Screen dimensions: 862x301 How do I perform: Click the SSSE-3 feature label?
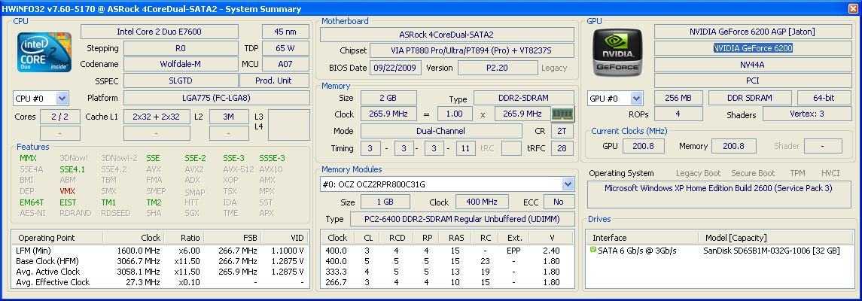pyautogui.click(x=272, y=158)
